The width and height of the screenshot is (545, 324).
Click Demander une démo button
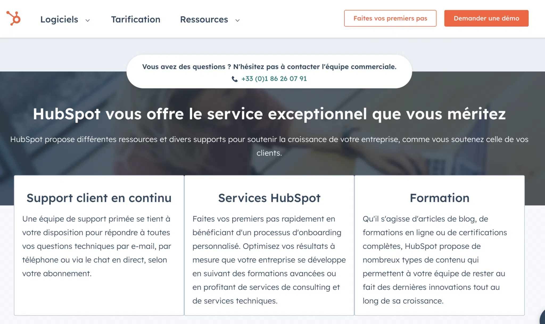[486, 18]
